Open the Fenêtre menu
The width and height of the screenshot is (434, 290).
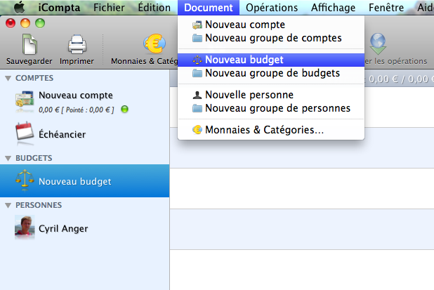(386, 8)
